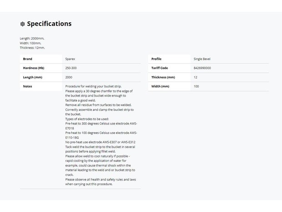This screenshot has height=212, width=282.
Task: Click the Sparex brand value
Action: pos(70,59)
